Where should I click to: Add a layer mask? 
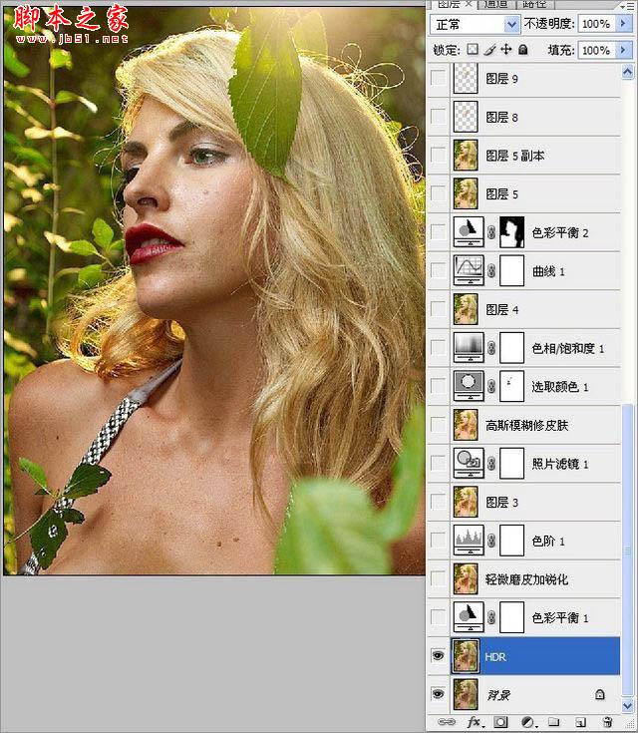coord(500,722)
